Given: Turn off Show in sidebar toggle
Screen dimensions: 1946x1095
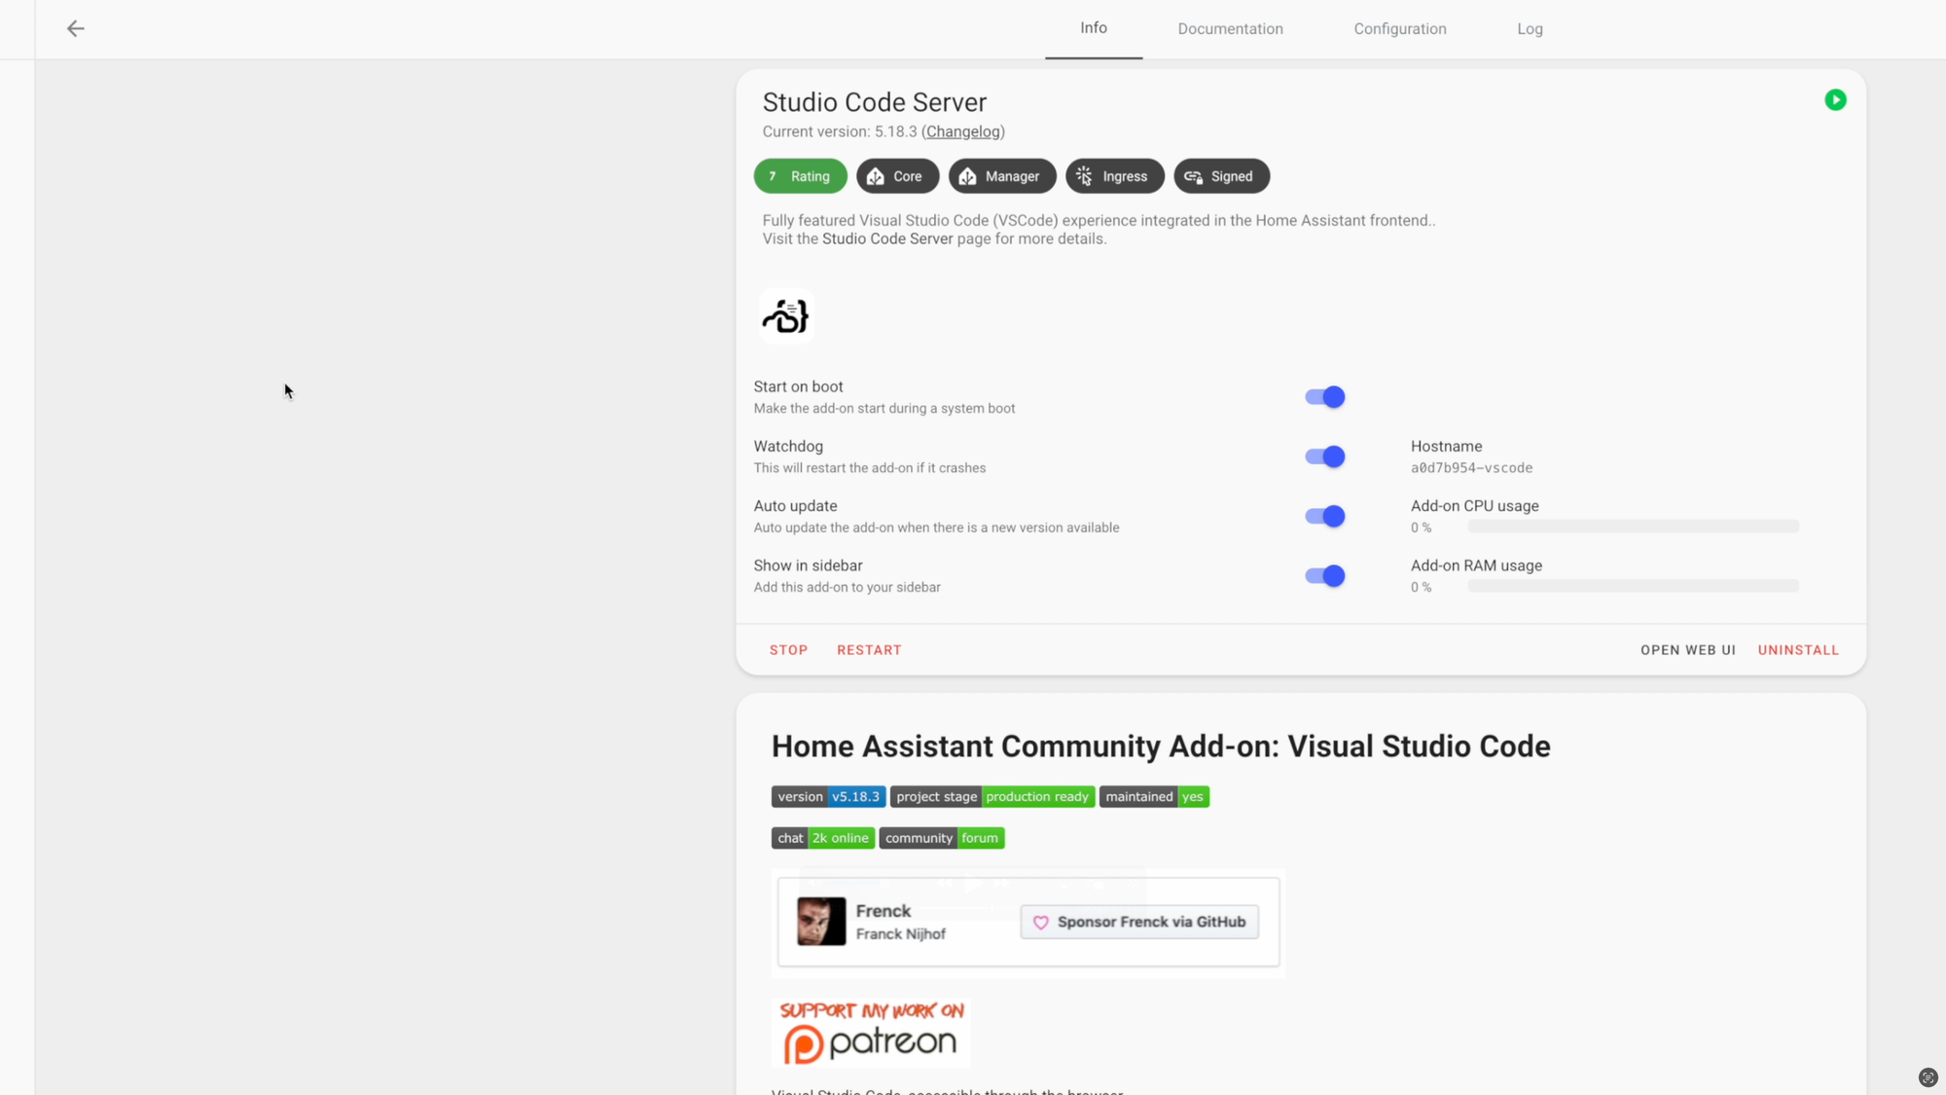Looking at the screenshot, I should pos(1325,576).
